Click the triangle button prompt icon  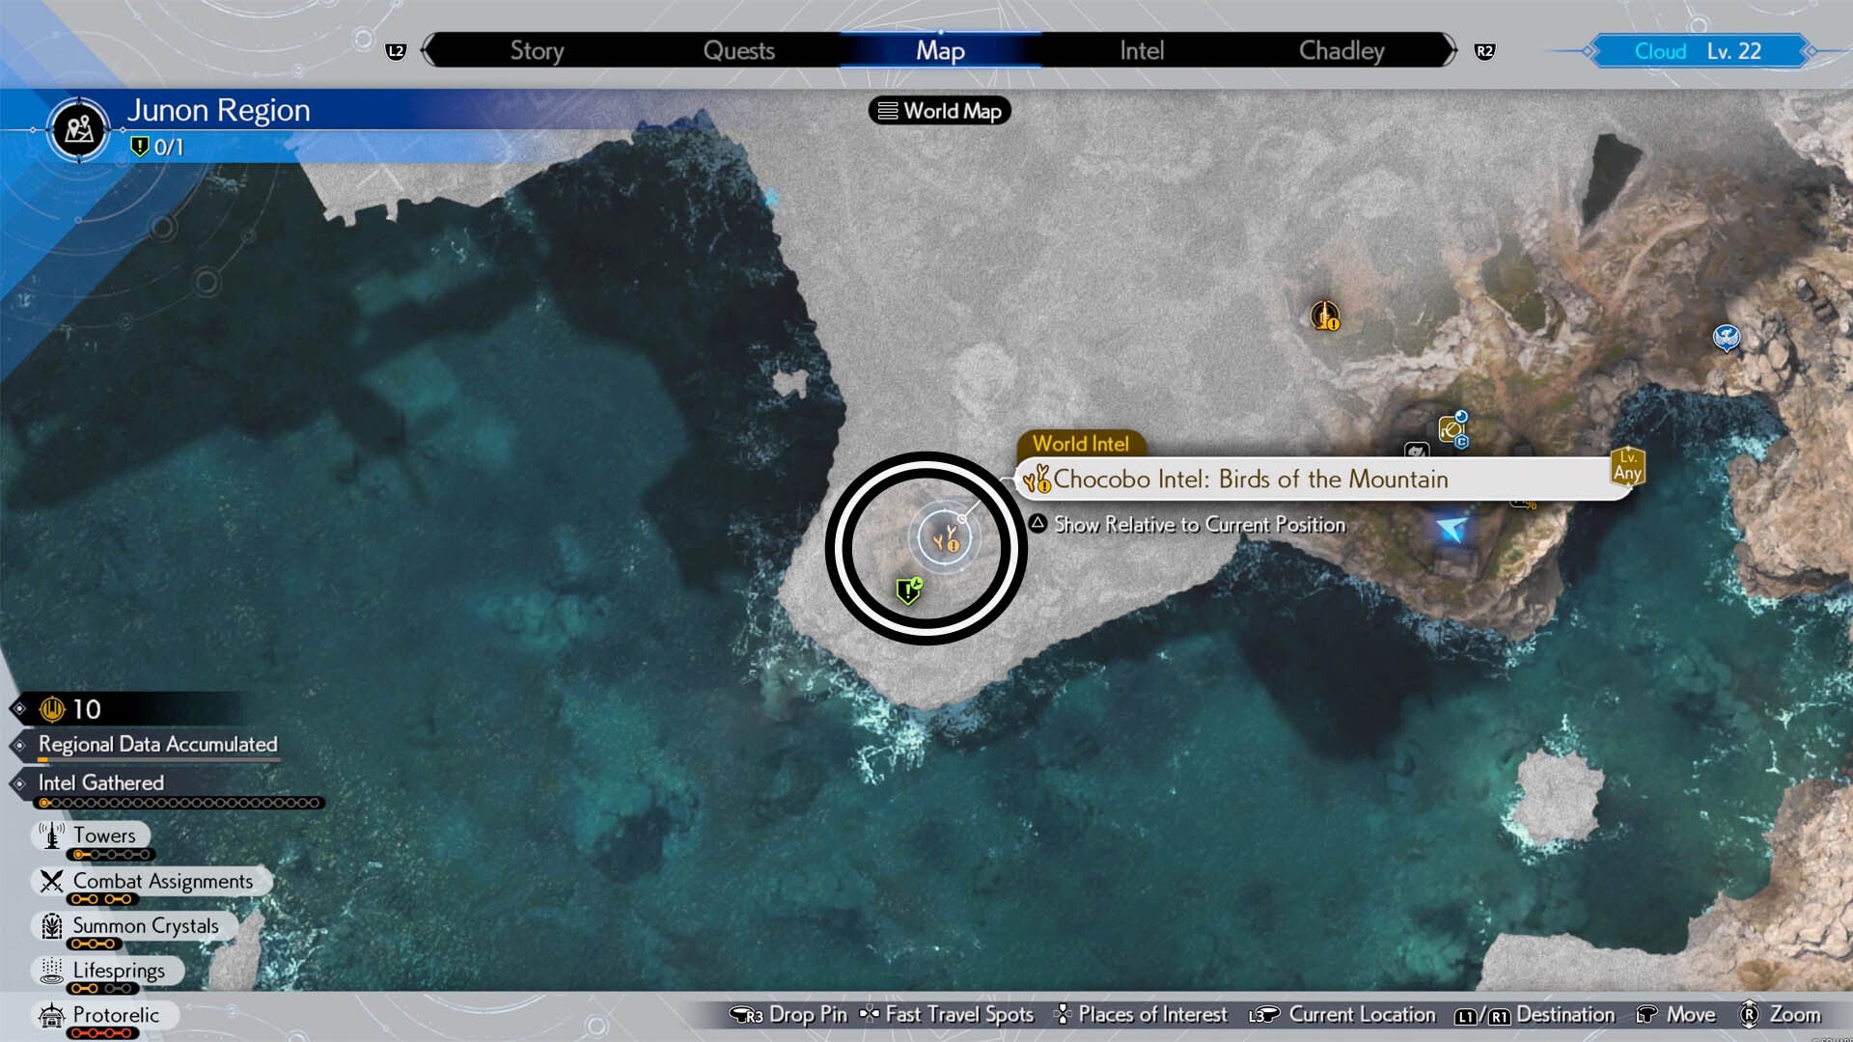point(1038,524)
